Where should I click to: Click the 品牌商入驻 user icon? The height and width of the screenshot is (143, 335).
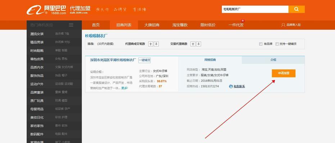coord(283,25)
